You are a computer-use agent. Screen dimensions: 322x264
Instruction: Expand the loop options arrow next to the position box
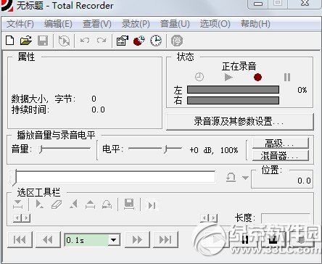tap(245, 178)
